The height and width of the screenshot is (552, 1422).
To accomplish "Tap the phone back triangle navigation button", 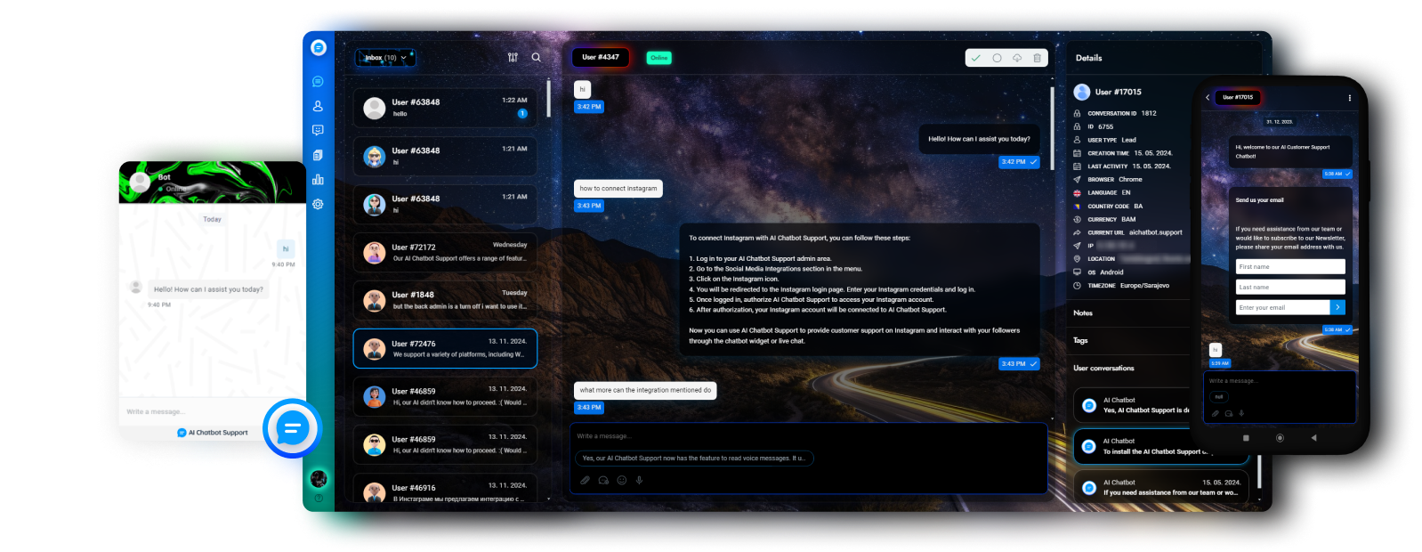I will tap(1313, 438).
